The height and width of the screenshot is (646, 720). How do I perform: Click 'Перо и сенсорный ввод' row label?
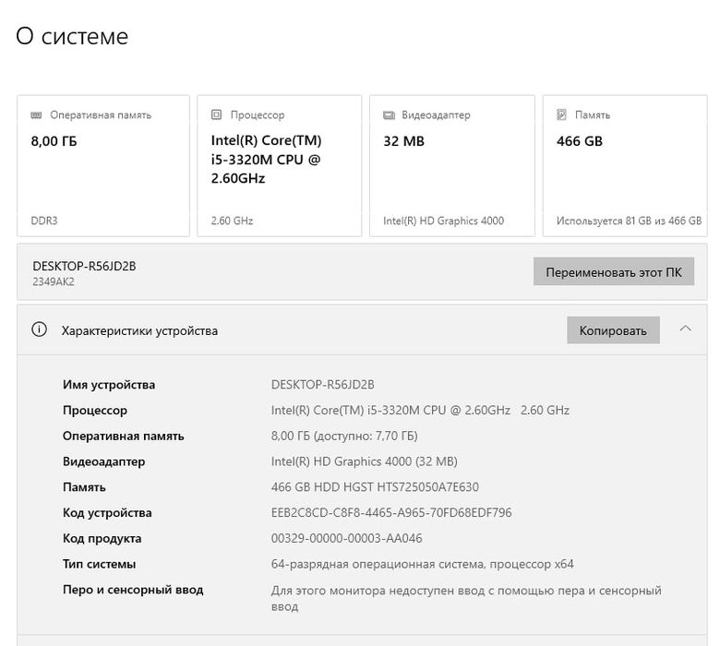click(x=133, y=590)
